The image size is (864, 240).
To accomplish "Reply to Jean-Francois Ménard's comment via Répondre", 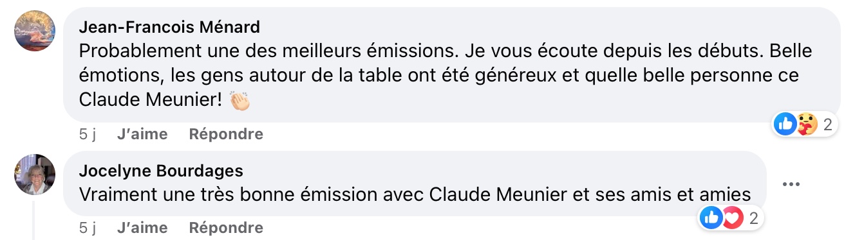I will click(x=226, y=134).
